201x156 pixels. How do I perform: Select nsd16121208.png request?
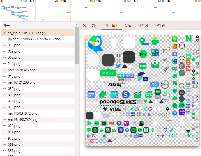[x=37, y=82]
